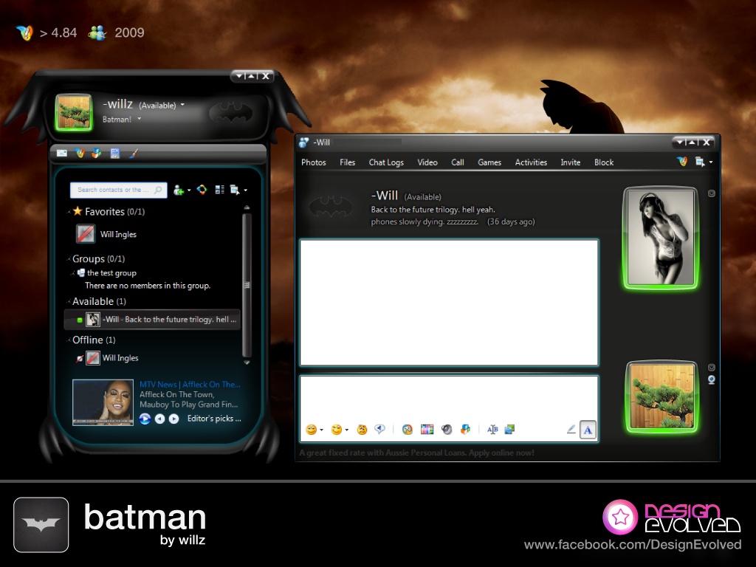Viewport: 756px width, 567px height.
Task: Click the -willz display name in contact list
Action: point(117,104)
